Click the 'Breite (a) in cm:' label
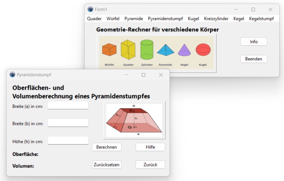Viewport: 284px width, 181px height. [28, 106]
